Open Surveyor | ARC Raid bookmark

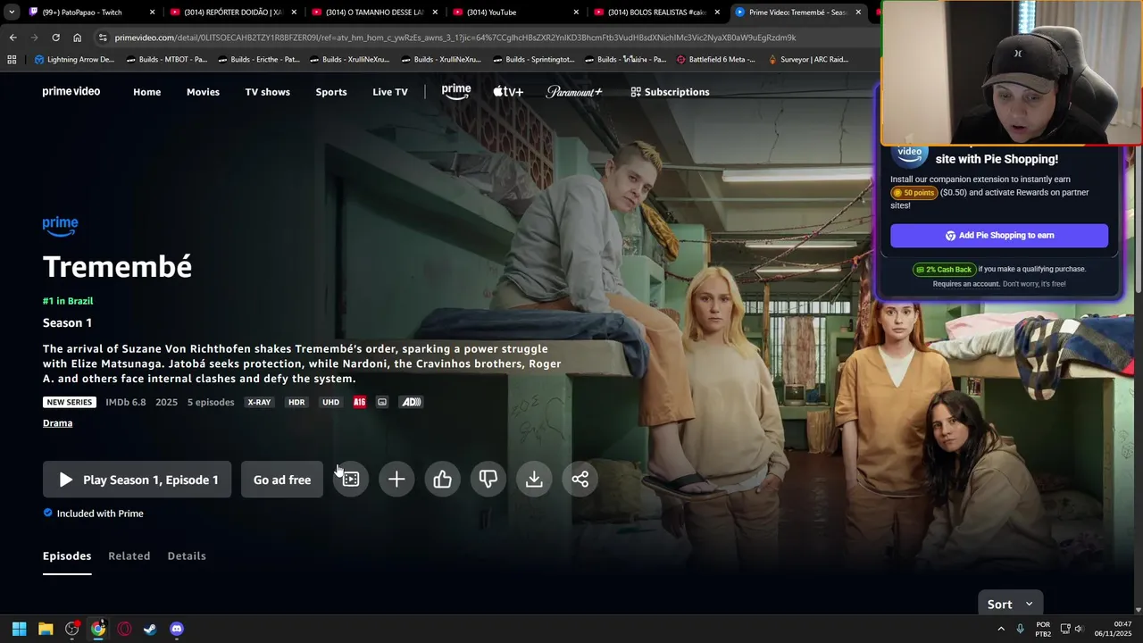[x=808, y=60]
